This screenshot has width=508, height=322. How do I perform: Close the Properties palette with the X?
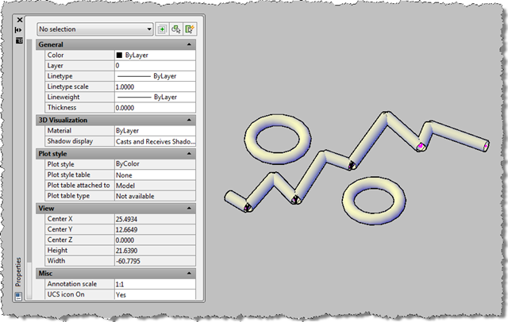coord(19,18)
